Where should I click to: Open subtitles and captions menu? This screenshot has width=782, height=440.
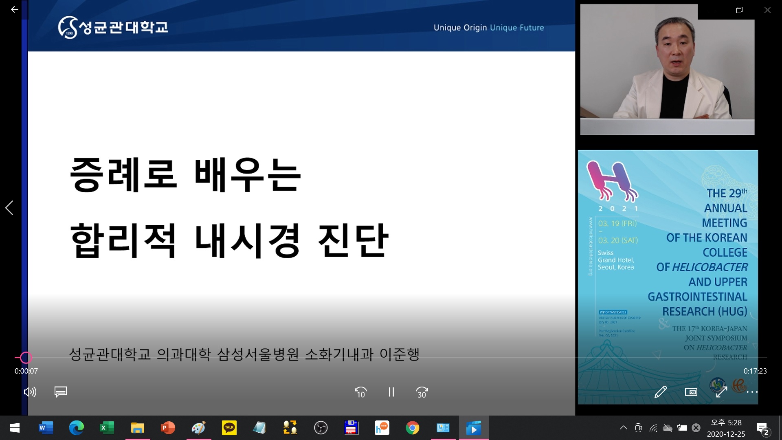coord(61,392)
